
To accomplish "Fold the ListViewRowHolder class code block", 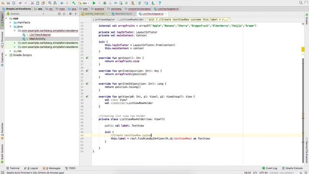I will click(x=92, y=119).
